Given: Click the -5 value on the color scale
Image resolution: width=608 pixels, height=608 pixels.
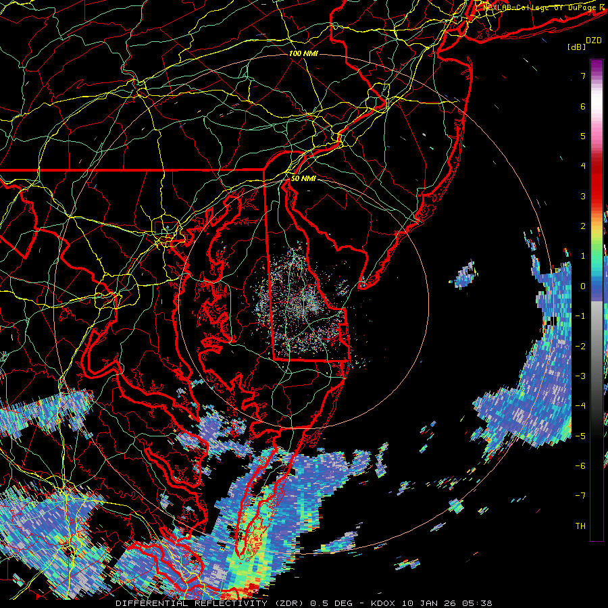Looking at the screenshot, I should [x=580, y=436].
